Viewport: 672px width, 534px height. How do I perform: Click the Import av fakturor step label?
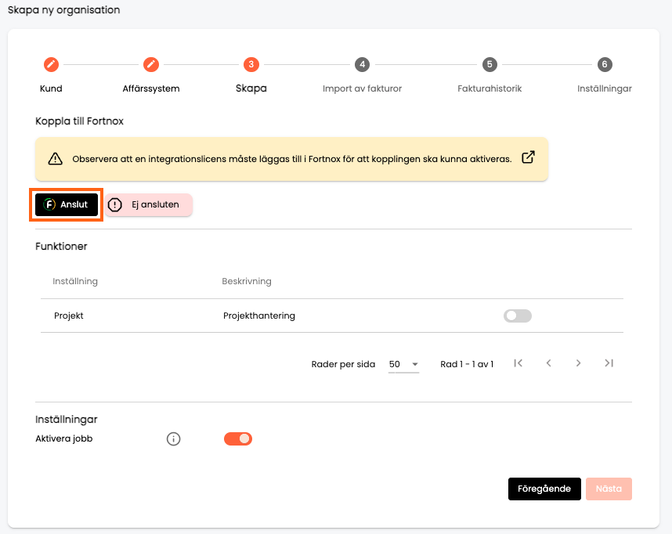[x=362, y=88]
